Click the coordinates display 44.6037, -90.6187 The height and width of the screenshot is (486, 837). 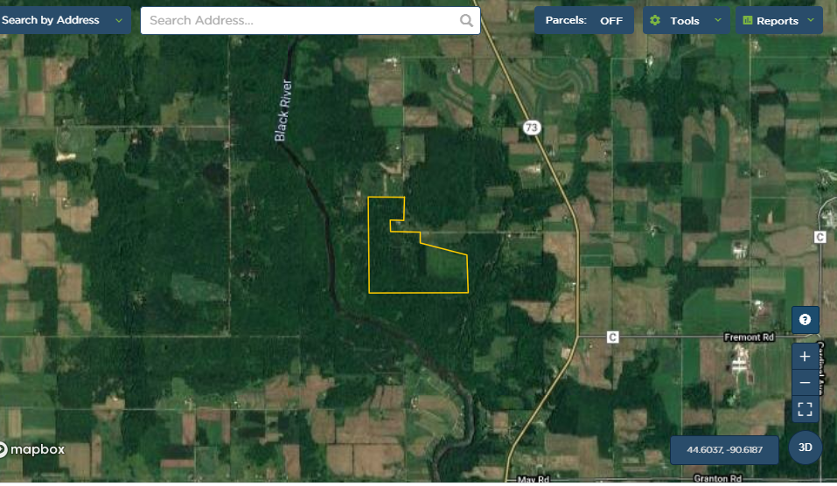pos(724,449)
